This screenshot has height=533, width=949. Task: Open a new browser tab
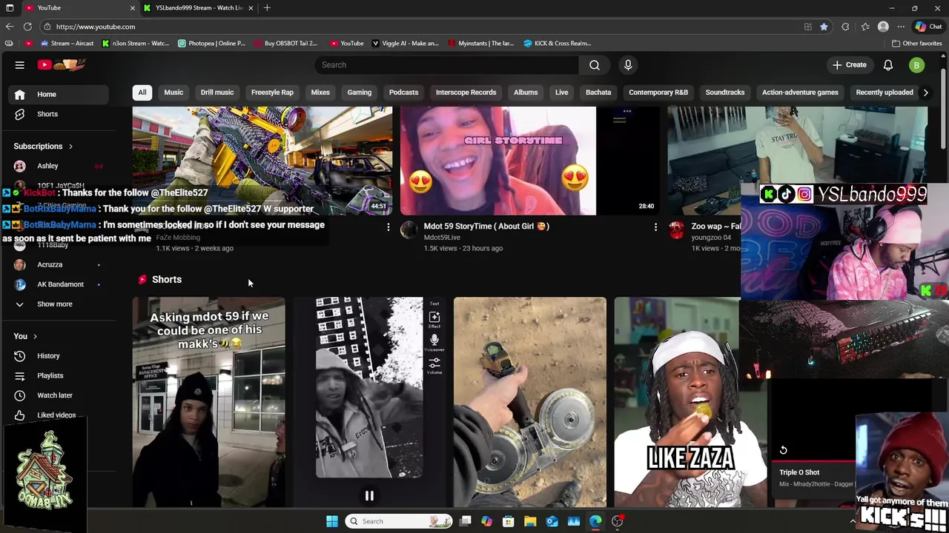(x=267, y=8)
